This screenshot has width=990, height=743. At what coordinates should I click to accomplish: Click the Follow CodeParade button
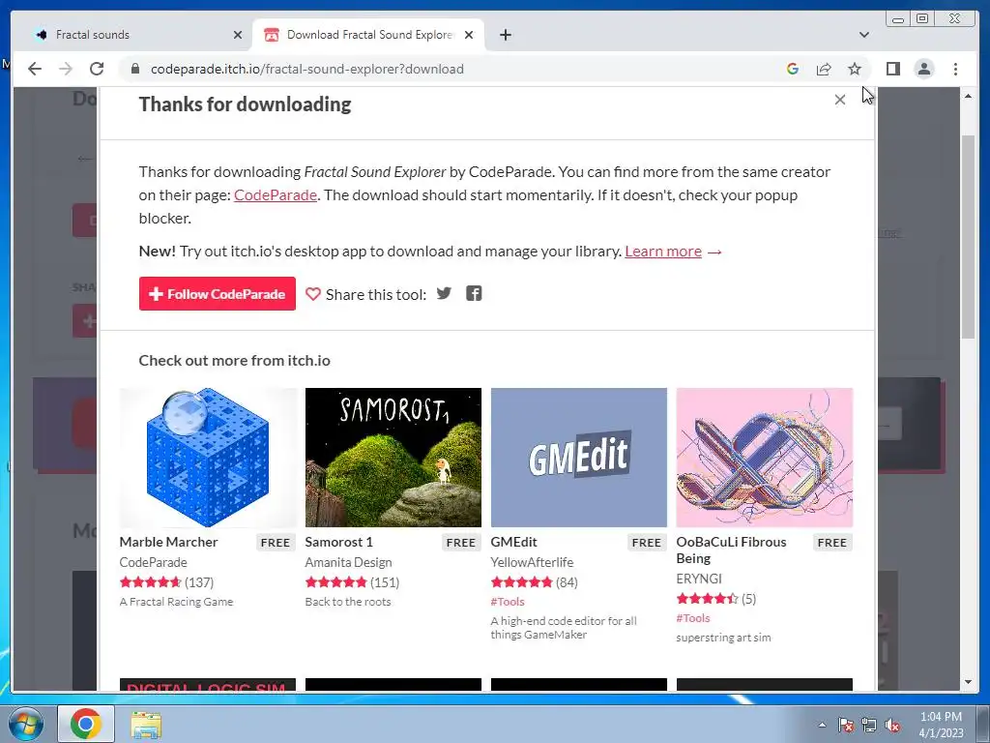218,294
